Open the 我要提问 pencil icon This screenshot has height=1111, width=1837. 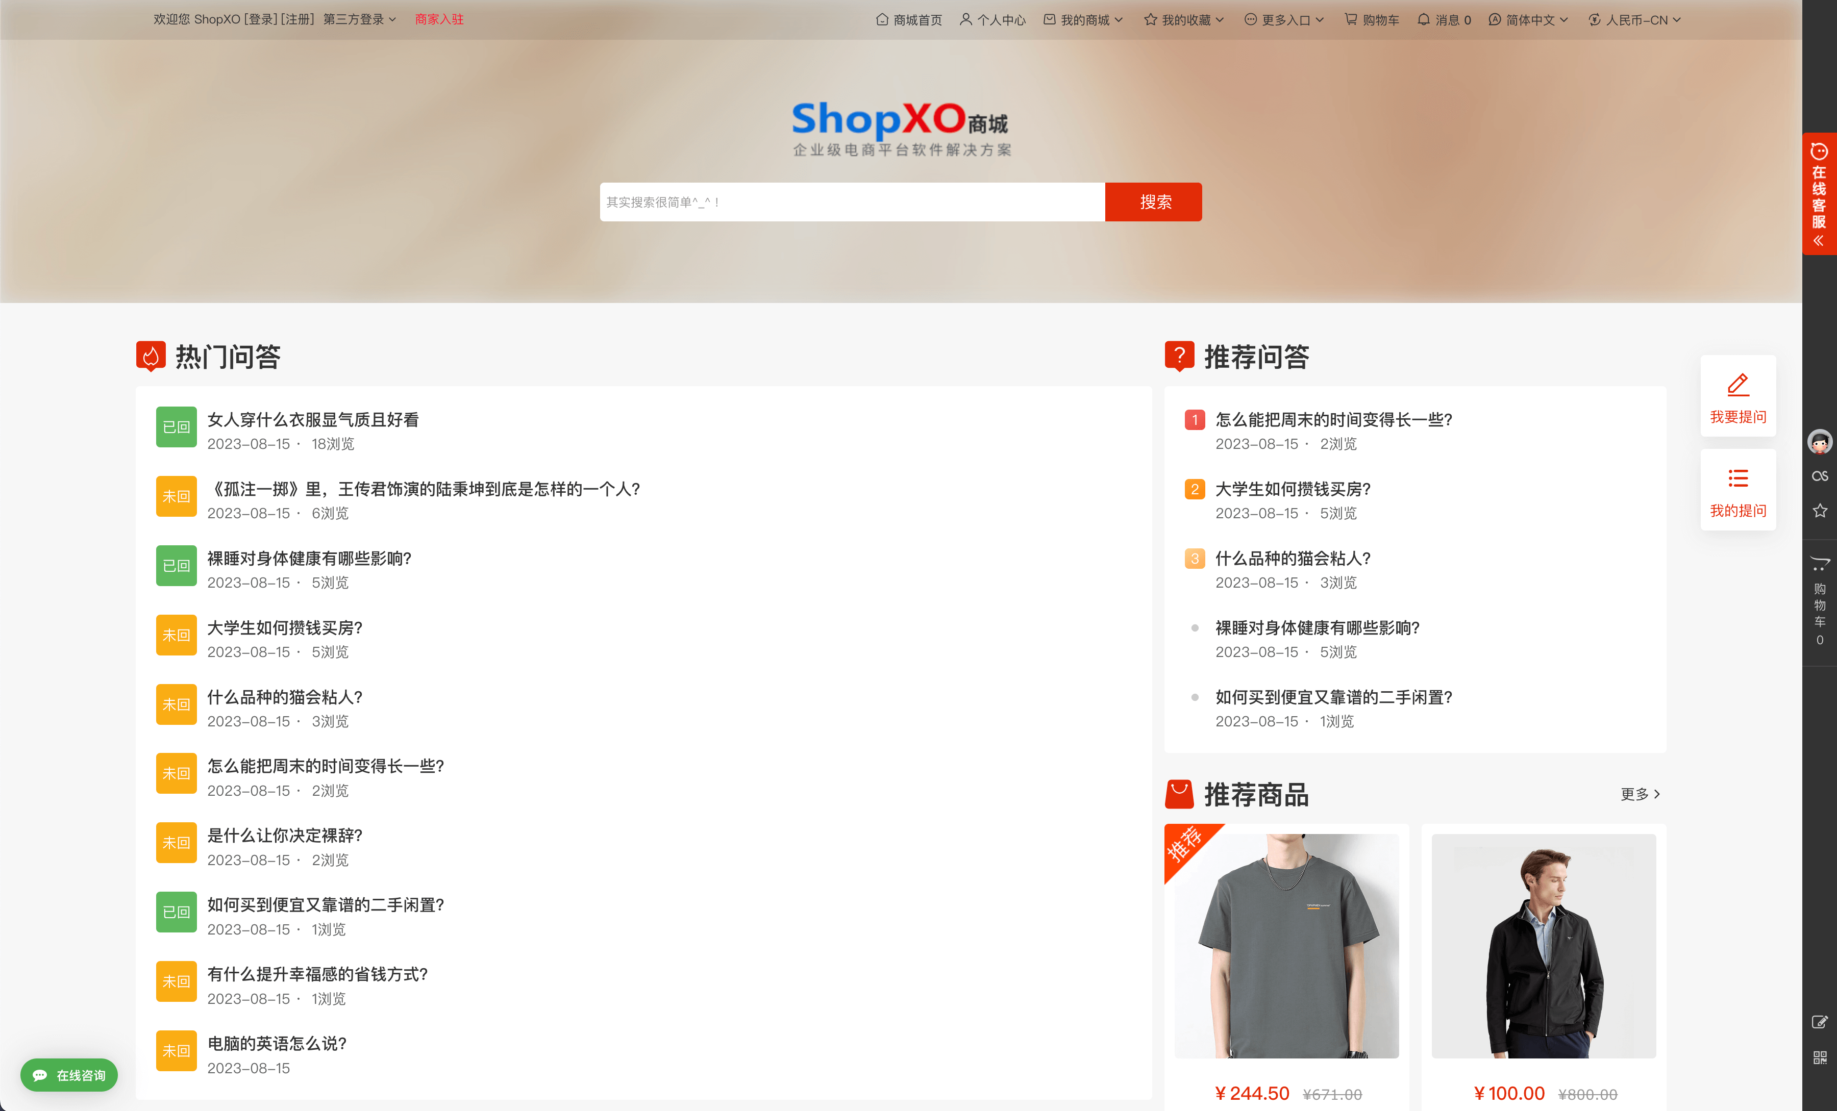(1738, 385)
